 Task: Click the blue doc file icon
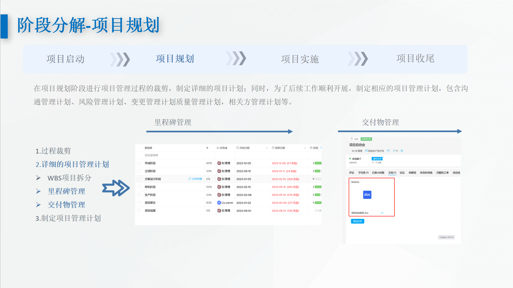point(367,195)
